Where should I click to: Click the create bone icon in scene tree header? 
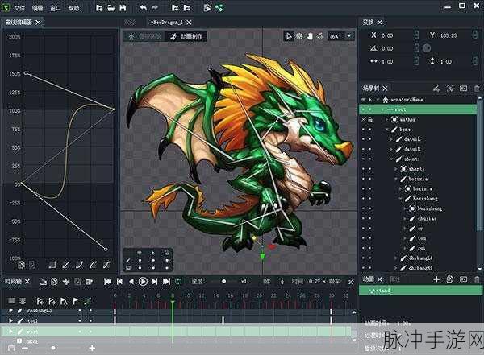(436, 89)
